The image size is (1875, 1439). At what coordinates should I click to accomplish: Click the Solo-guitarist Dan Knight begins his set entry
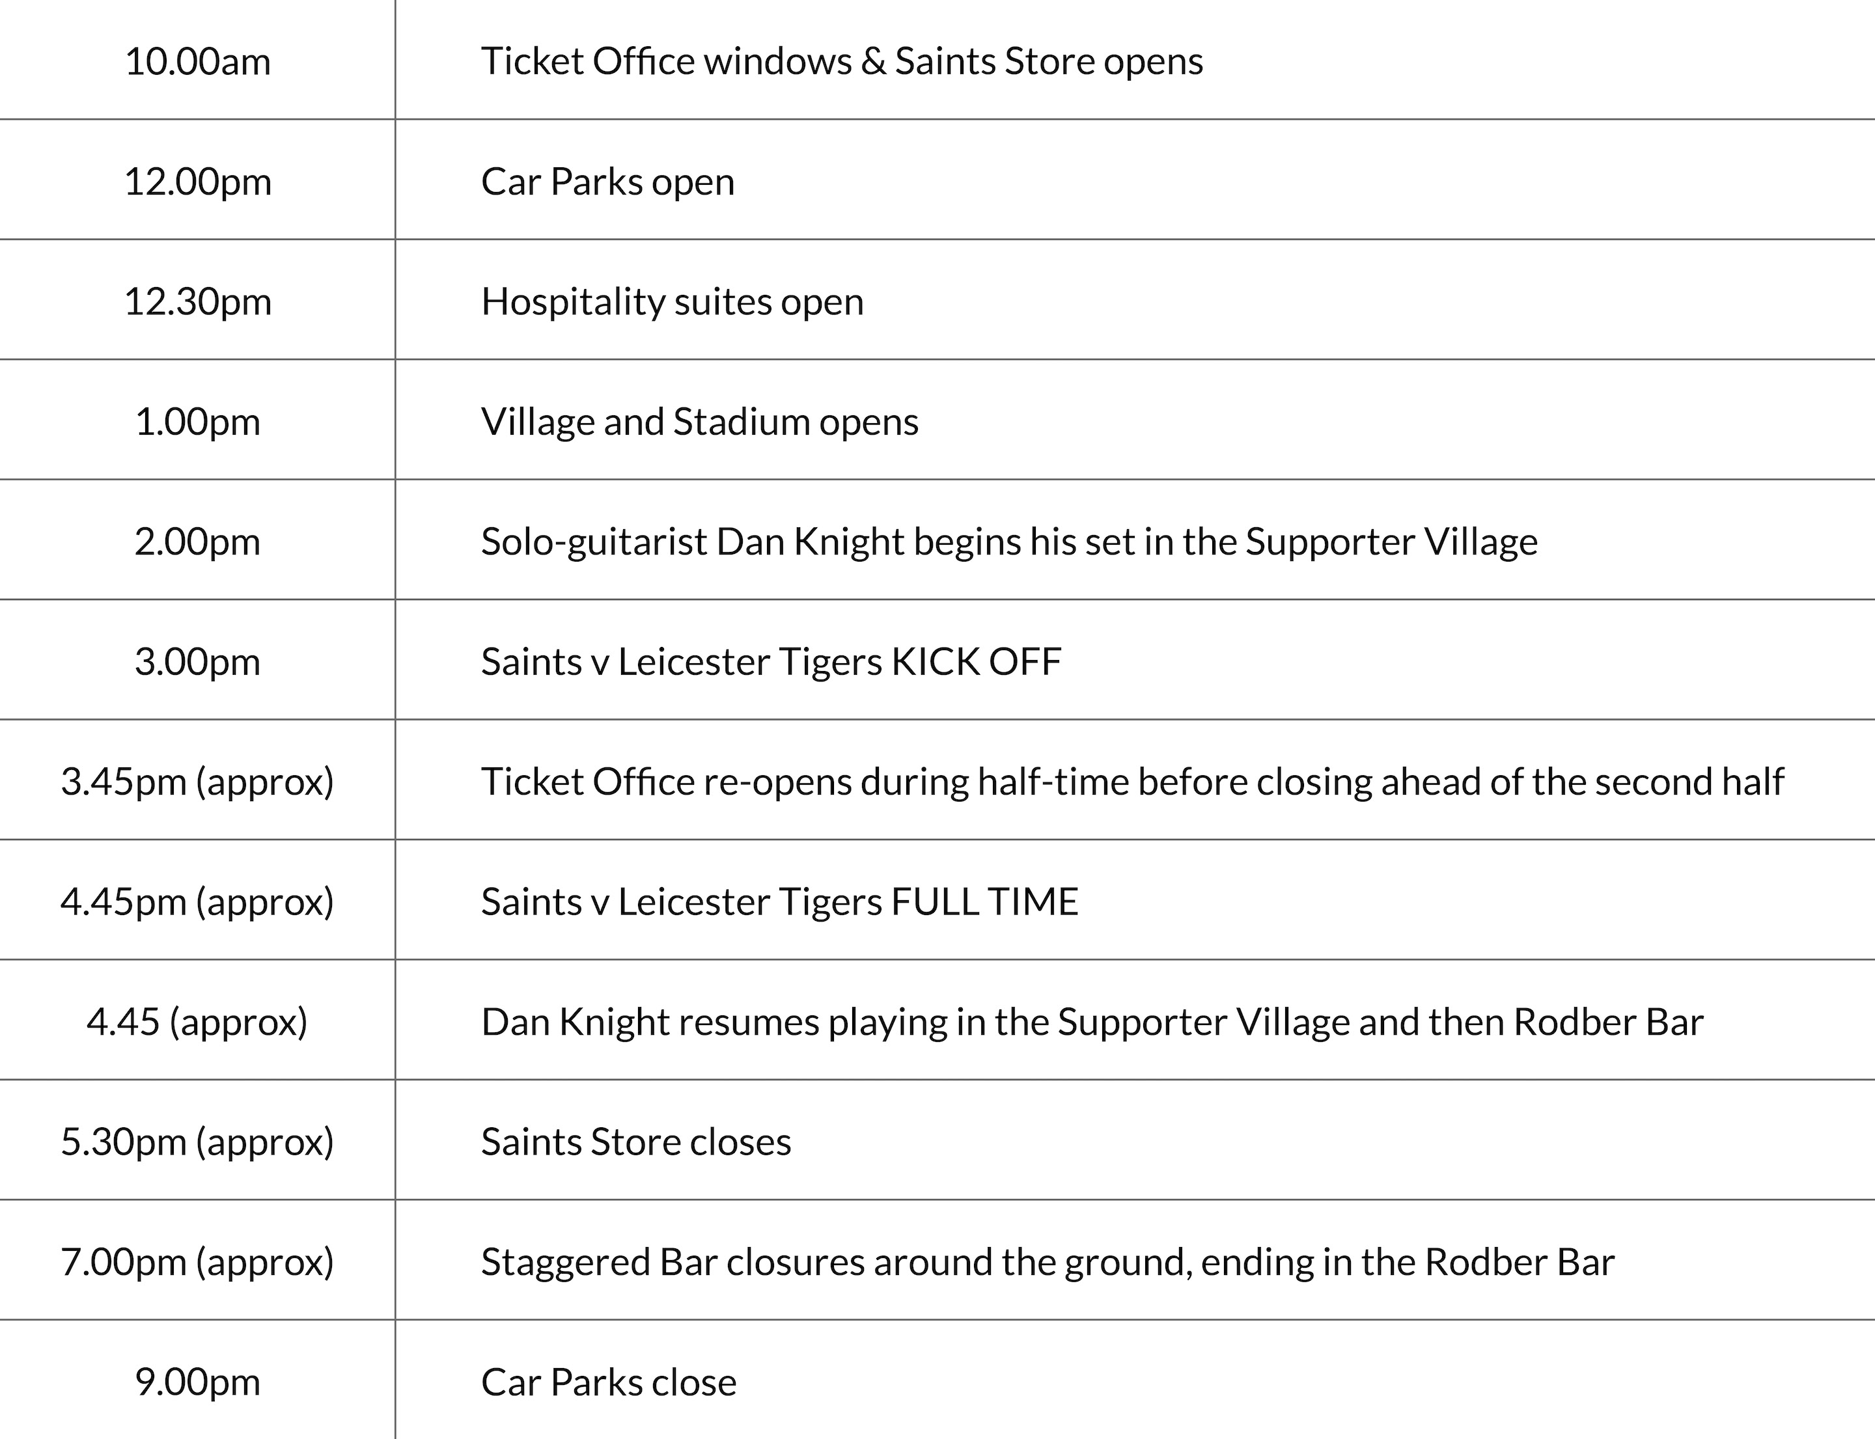[x=1008, y=541]
